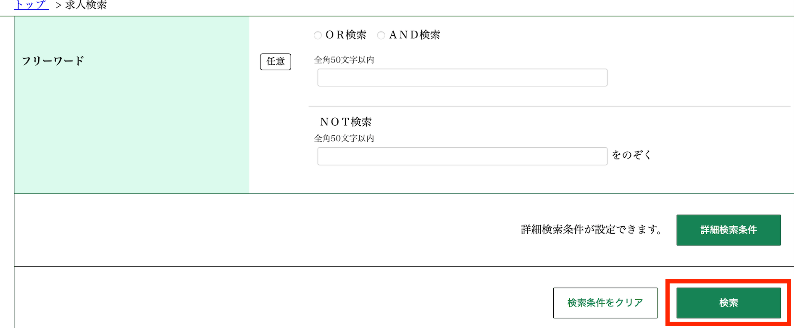Screen dimensions: 794x328
Task: Click the free word keyword input field
Action: click(462, 78)
